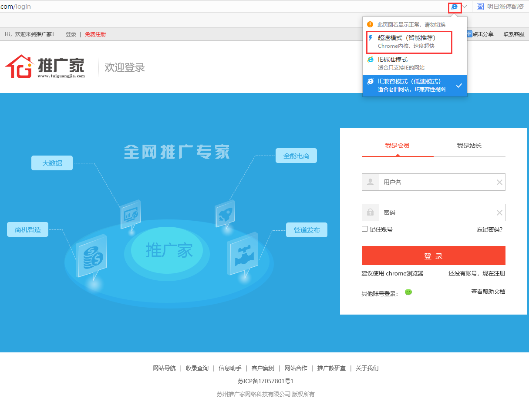Click the coin stack icon in illustration

point(91,257)
